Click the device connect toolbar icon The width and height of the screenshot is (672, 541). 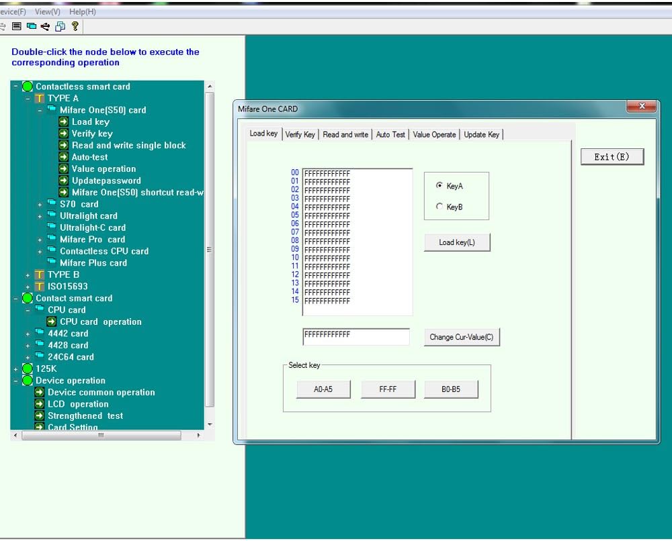point(32,27)
